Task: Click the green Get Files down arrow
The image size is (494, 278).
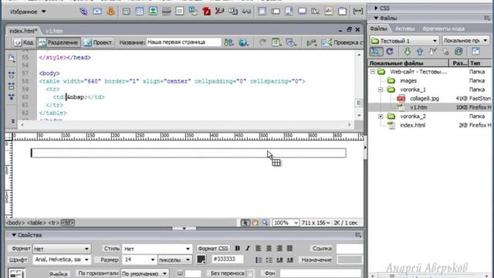Action: (x=407, y=52)
